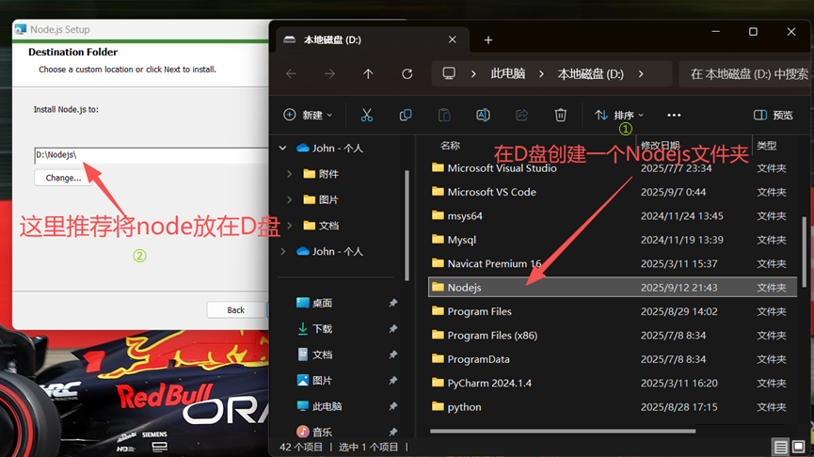
Task: Click 本地磁盘 (D:) in the address breadcrumb
Action: pos(590,73)
